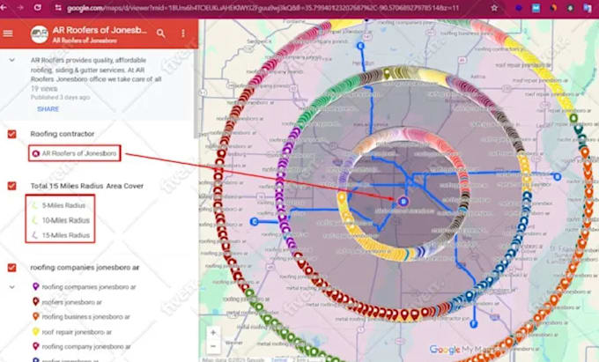Screen dimensions: 599x362
Task: Zoom out on the map with minus button
Action: coord(213,346)
